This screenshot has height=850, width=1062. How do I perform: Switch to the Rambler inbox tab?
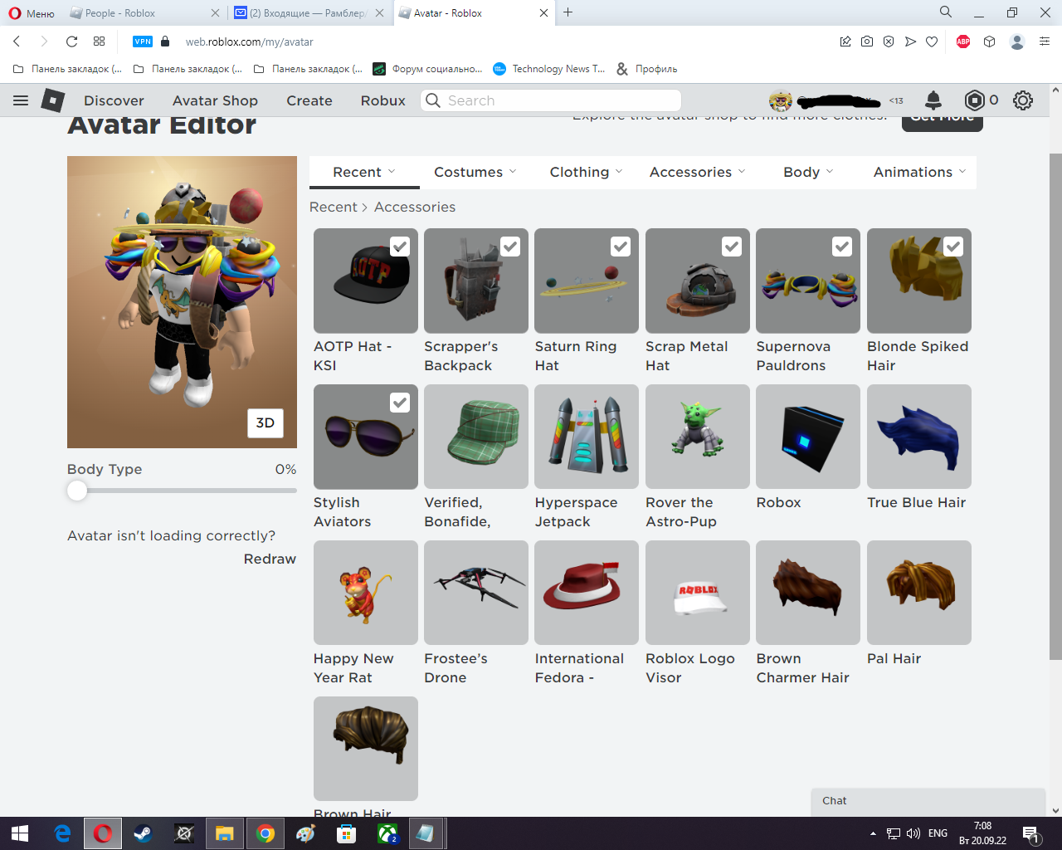pos(308,12)
